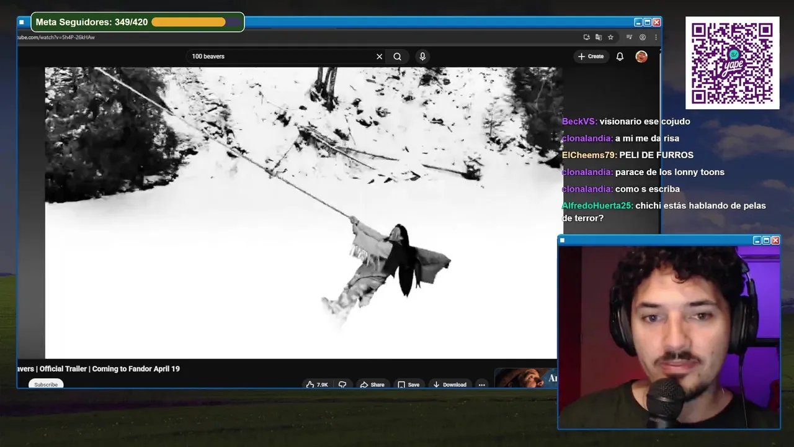
Task: Click "Meta Seguidores: 349/420" label
Action: (92, 22)
